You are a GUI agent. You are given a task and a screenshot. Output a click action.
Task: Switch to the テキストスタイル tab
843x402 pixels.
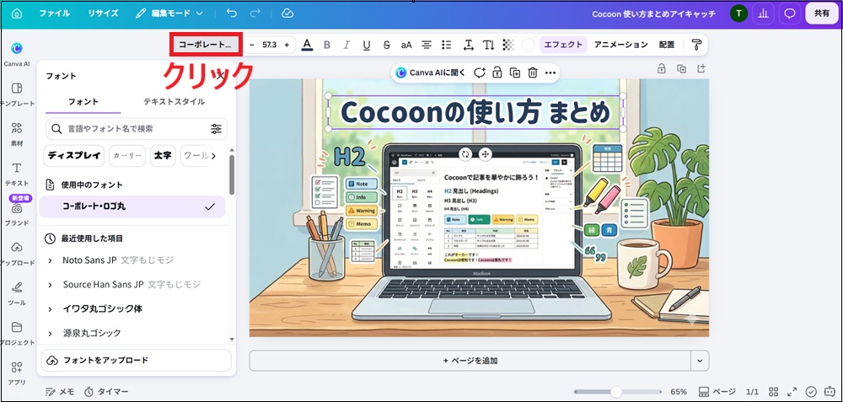(174, 102)
